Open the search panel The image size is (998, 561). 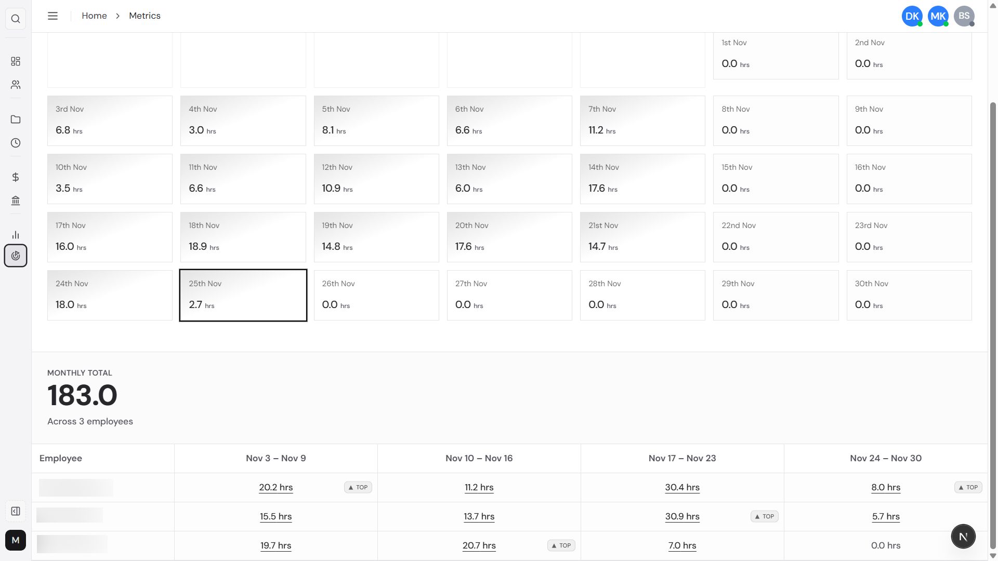click(x=15, y=19)
